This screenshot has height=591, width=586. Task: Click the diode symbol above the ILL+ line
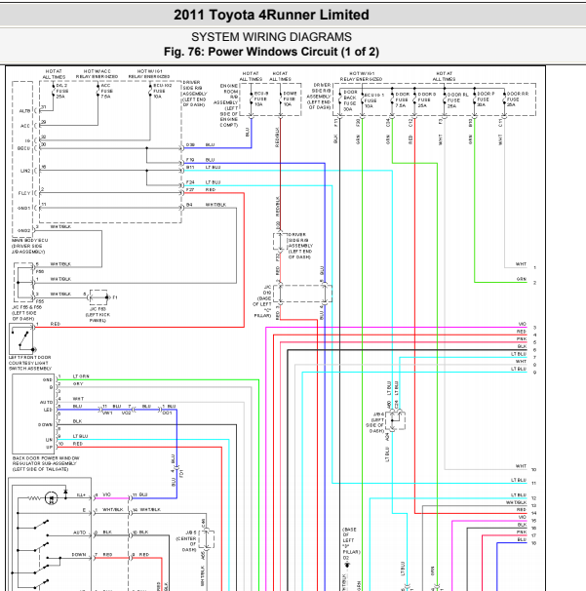click(x=65, y=492)
